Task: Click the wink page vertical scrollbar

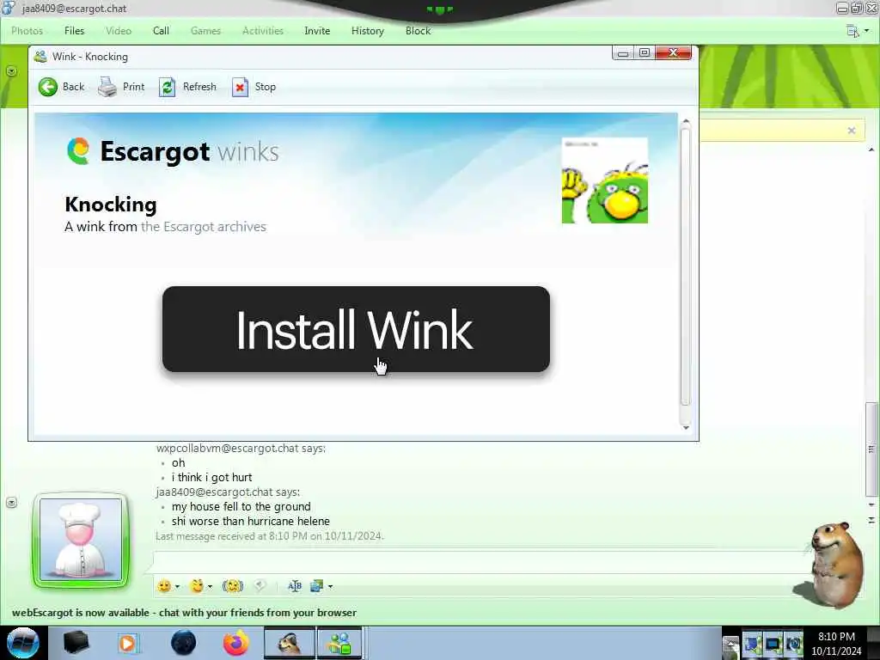Action: (x=685, y=266)
